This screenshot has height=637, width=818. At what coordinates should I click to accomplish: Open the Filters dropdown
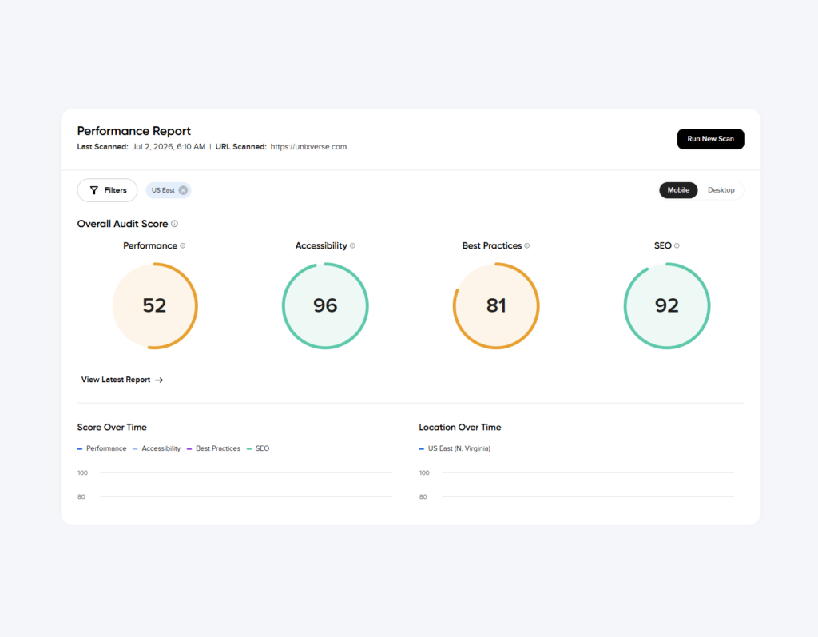tap(108, 190)
